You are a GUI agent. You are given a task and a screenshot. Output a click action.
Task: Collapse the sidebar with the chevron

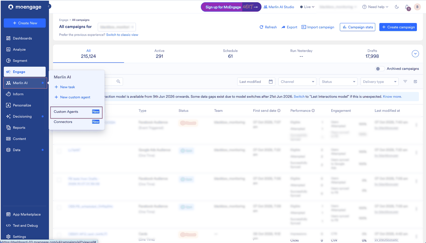point(49,6)
